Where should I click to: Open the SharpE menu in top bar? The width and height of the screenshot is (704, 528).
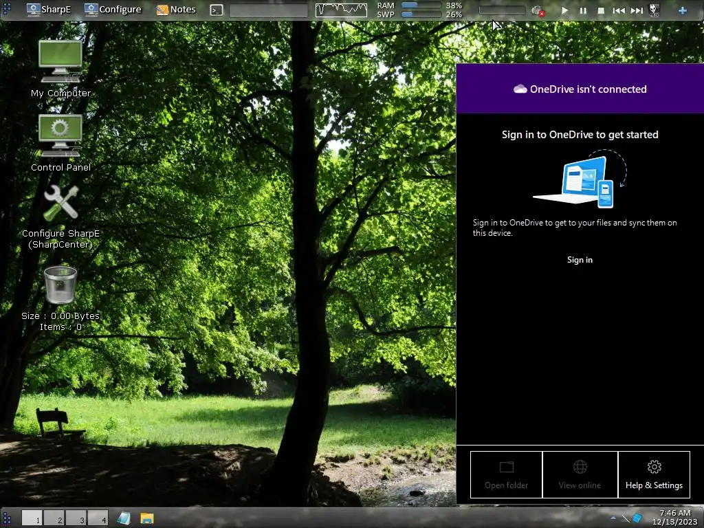(49, 10)
